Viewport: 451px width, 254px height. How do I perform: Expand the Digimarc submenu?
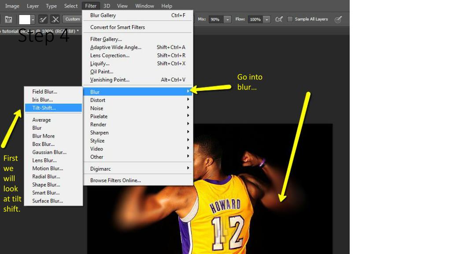click(x=138, y=169)
